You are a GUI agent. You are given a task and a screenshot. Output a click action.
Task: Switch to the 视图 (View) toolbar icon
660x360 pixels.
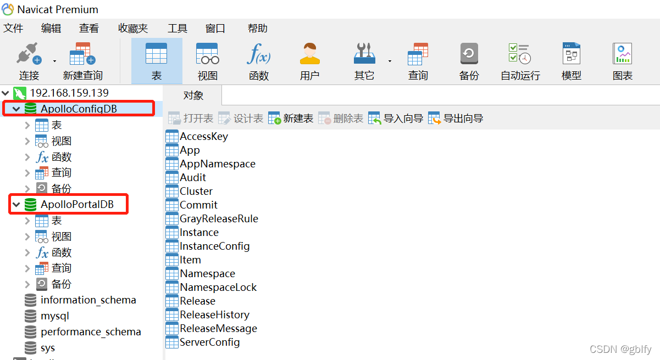click(208, 61)
